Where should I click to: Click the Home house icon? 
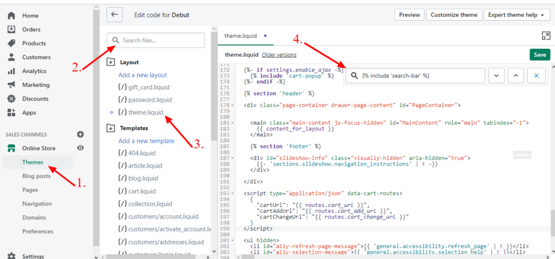11,16
